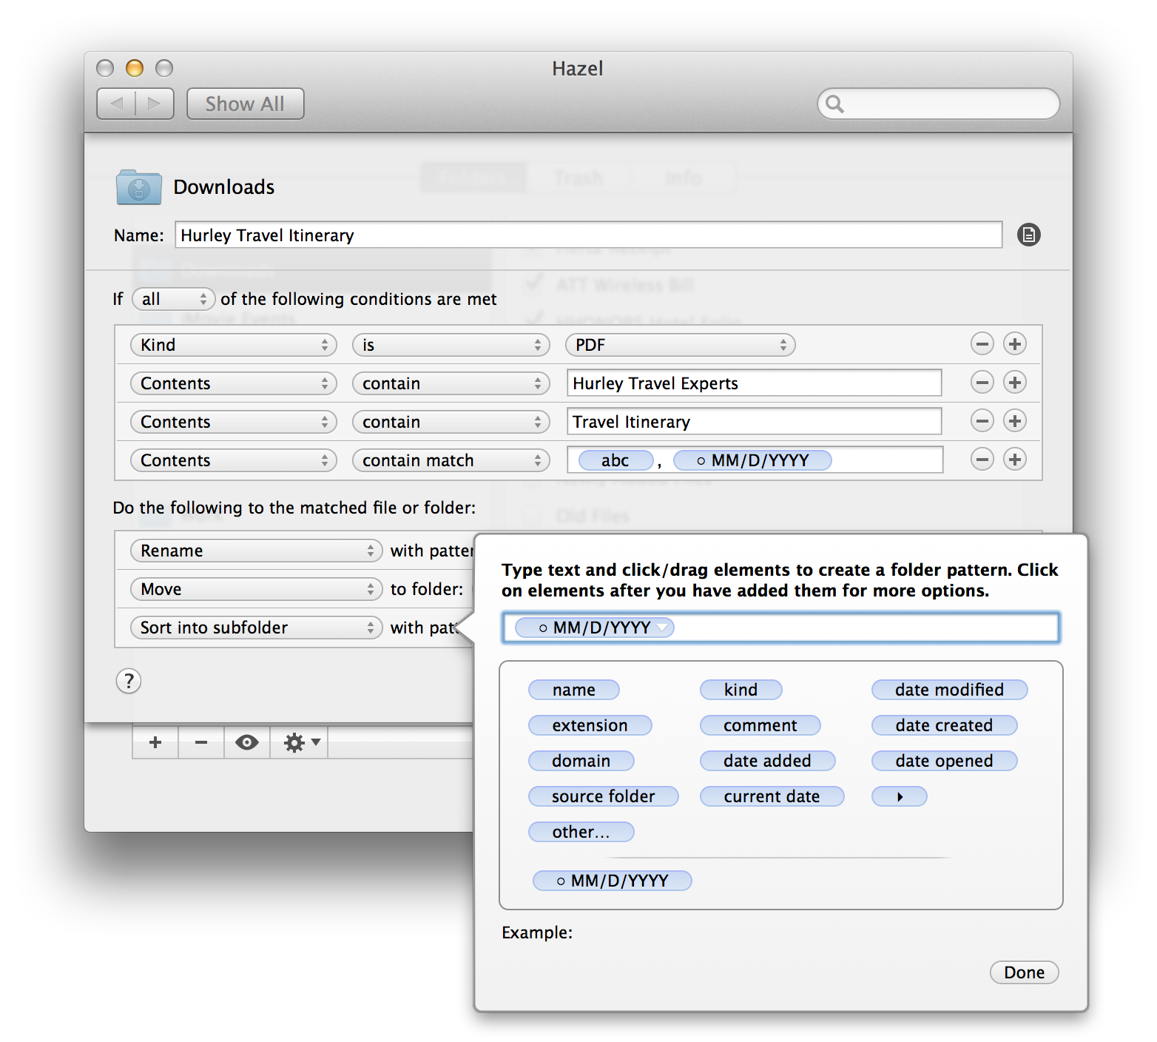1157x1042 pixels.
Task: Select the custom MM/D/YYYY token below divider
Action: (613, 881)
